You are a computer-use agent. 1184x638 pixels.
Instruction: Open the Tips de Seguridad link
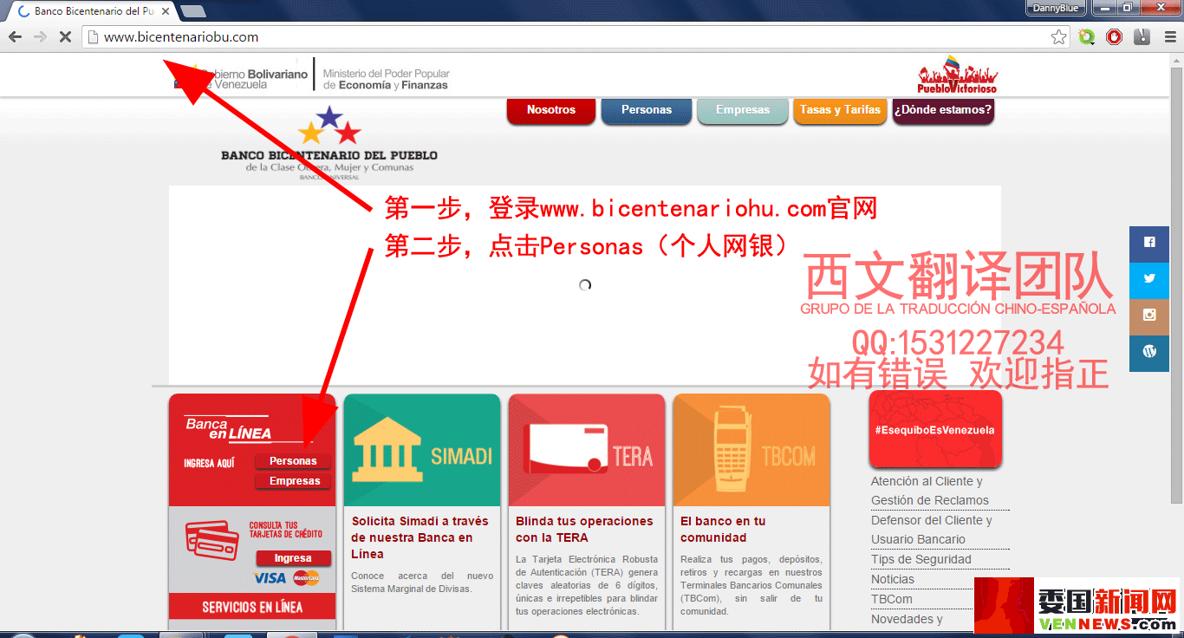tap(921, 559)
